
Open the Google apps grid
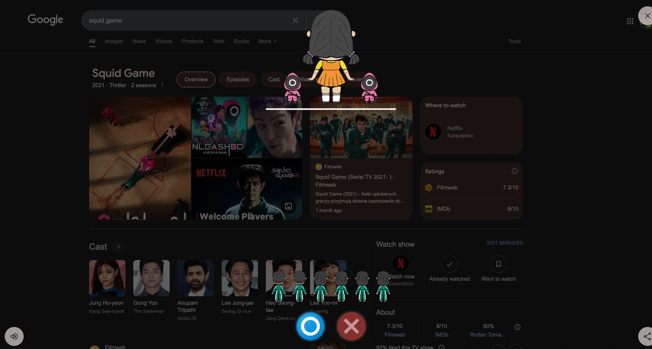pyautogui.click(x=630, y=21)
